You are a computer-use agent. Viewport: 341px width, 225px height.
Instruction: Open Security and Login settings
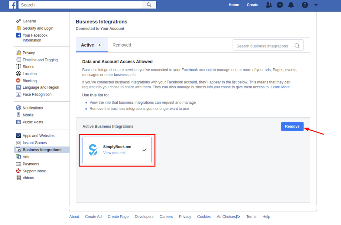(38, 28)
